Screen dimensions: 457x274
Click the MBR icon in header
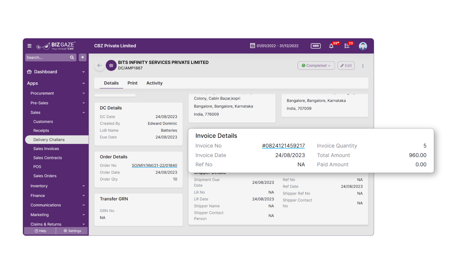point(316,46)
